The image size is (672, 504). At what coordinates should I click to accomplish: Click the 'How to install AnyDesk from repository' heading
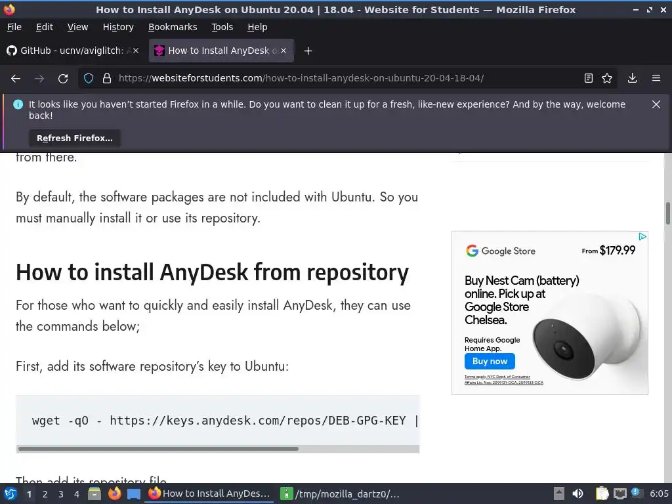tap(212, 272)
